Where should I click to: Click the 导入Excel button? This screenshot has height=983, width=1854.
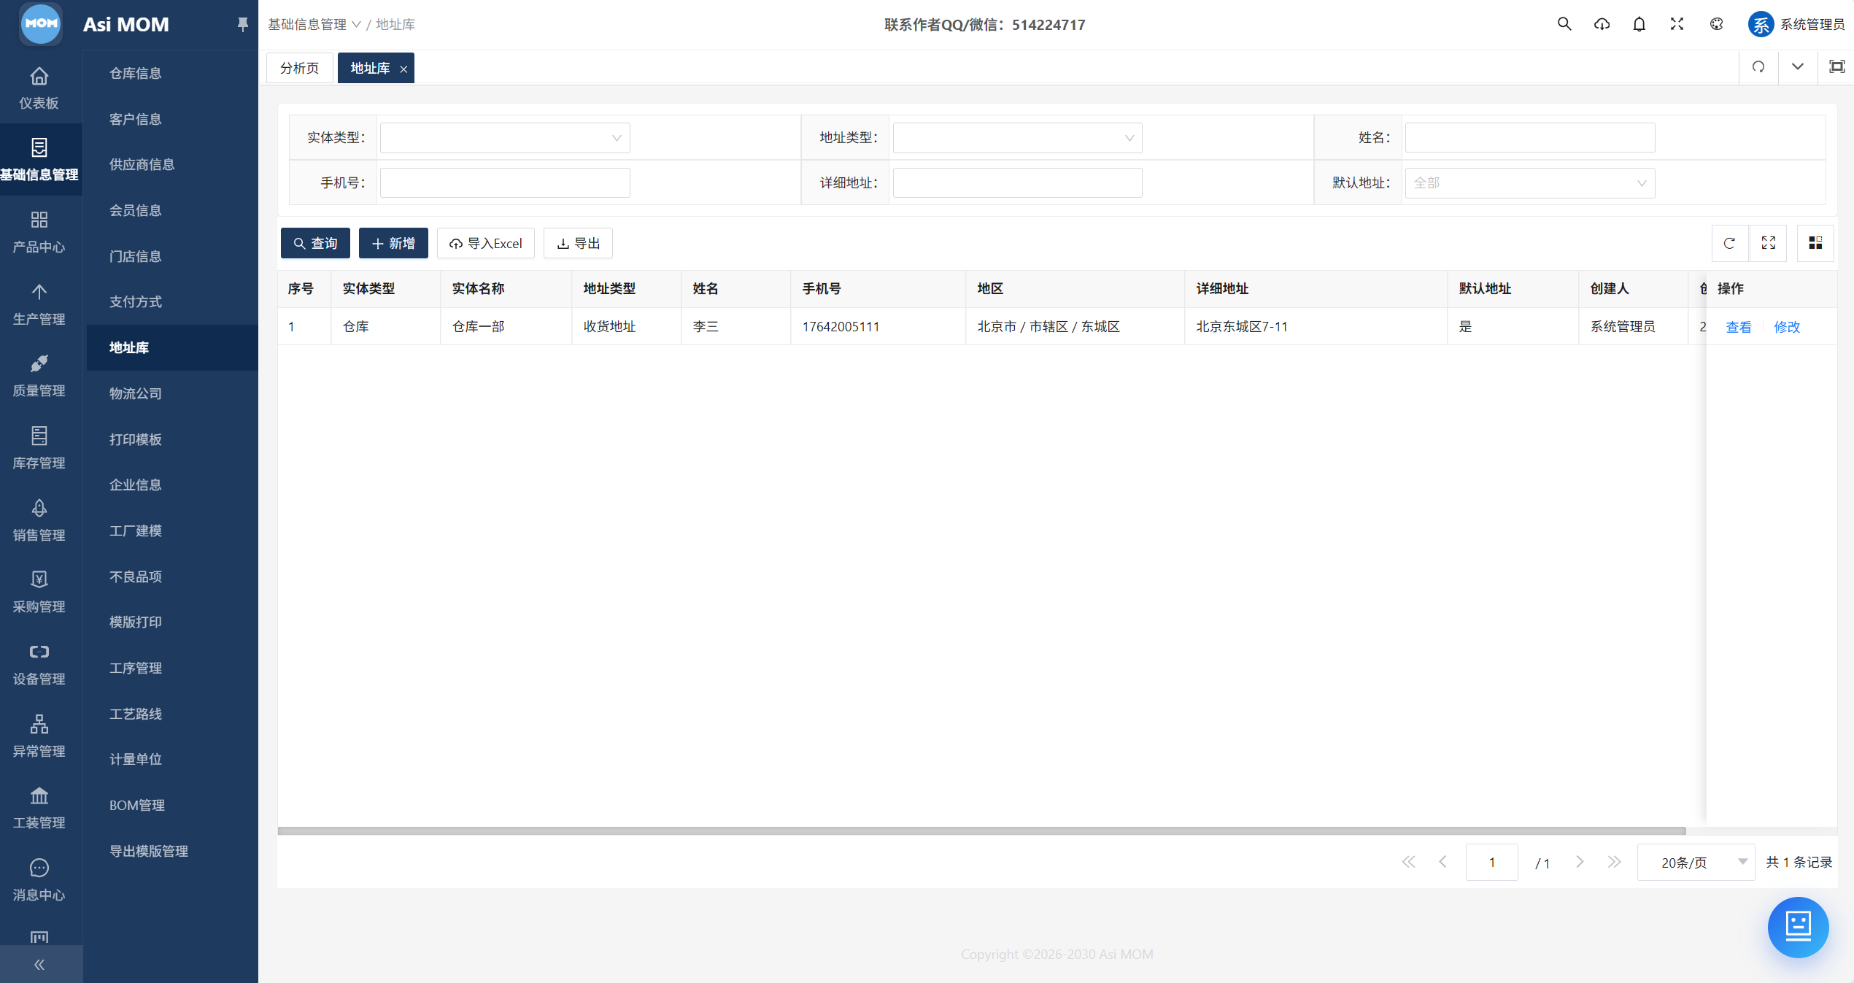(486, 243)
